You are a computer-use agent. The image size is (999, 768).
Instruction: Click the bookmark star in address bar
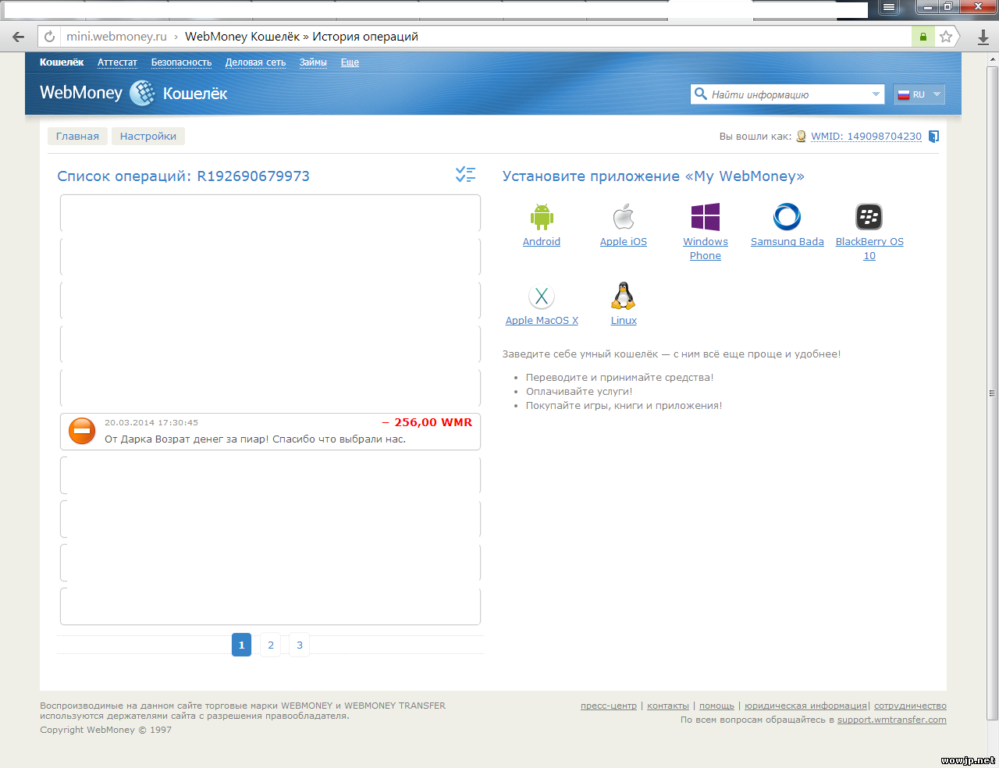click(x=946, y=37)
